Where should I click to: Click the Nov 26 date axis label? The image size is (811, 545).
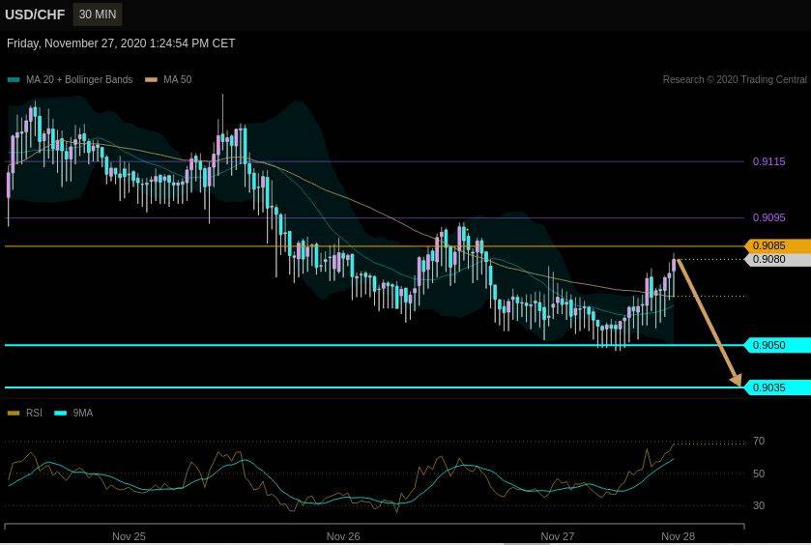pos(343,536)
